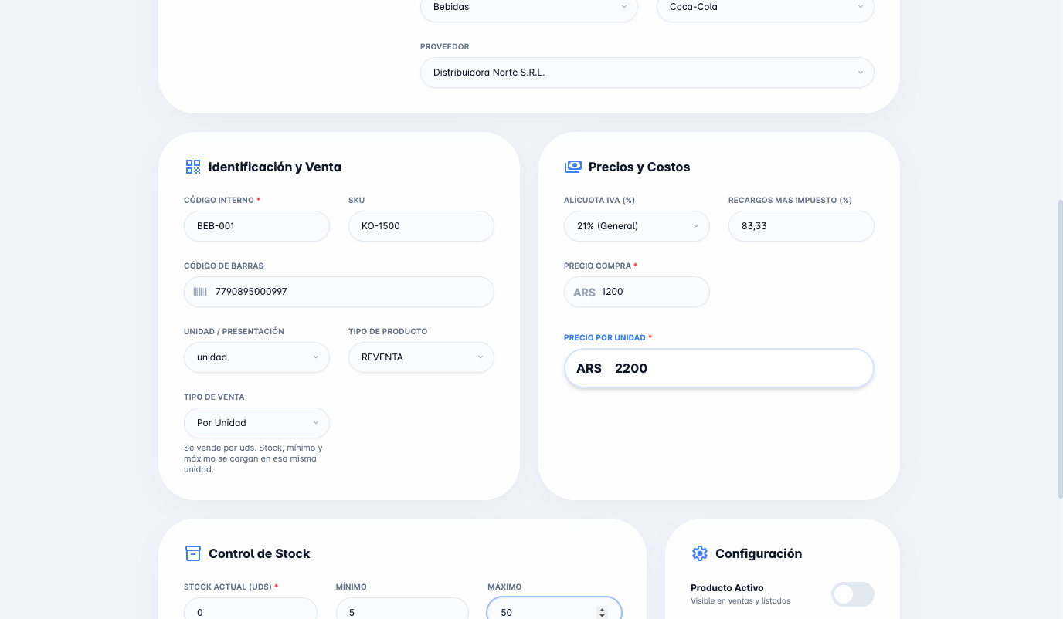
Task: Click the Stock Actual field showing 0
Action: 250,609
